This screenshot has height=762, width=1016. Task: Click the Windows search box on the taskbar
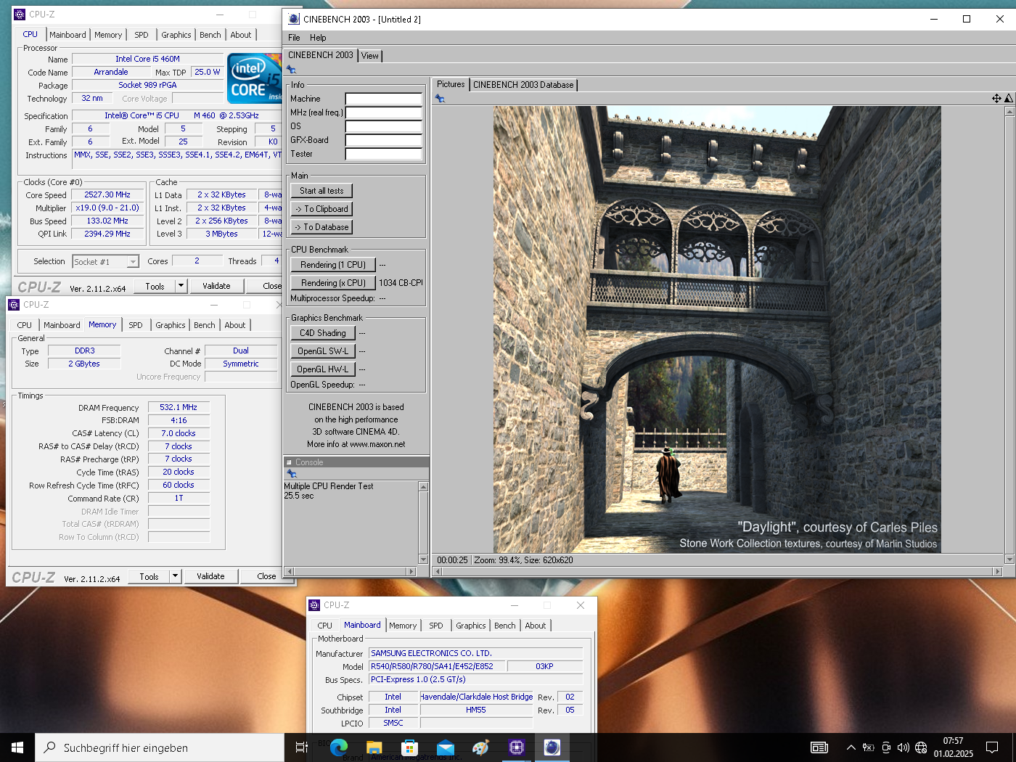click(x=160, y=747)
